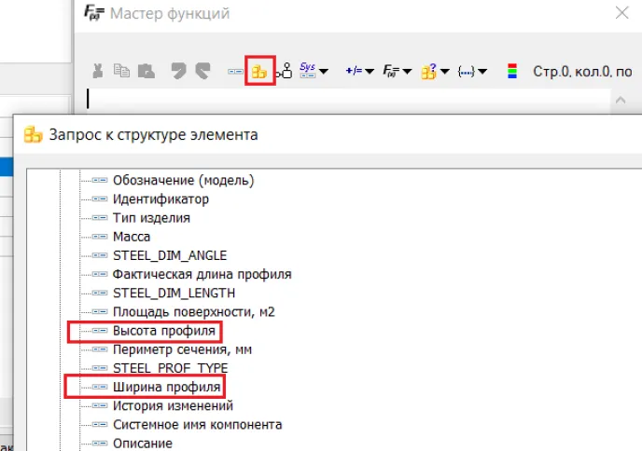Open the F(x) functions dropdown
642x451 pixels.
[397, 71]
